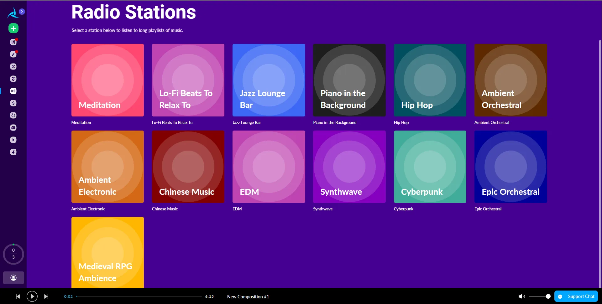Viewport: 602px width, 304px height.
Task: Select the Piano in the Background station
Action: point(349,80)
